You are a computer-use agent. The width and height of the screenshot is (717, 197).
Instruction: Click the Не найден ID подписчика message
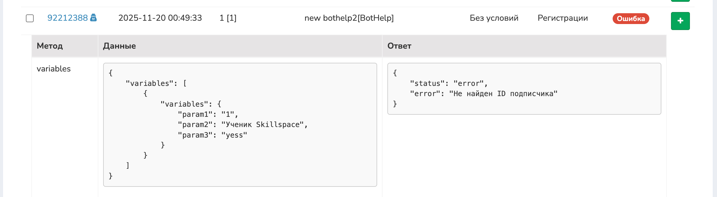[x=503, y=94]
